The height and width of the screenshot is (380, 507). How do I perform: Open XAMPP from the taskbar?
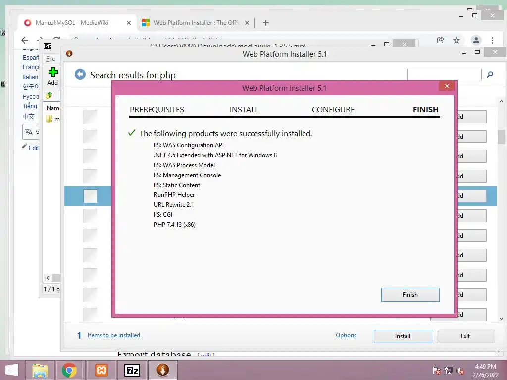click(x=101, y=370)
